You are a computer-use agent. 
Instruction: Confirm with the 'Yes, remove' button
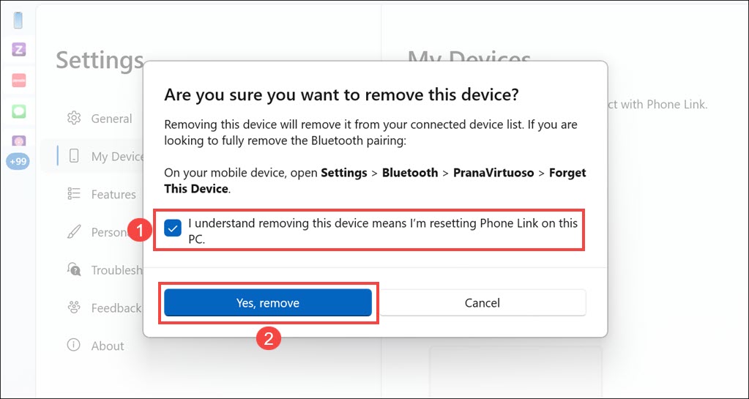pos(267,303)
